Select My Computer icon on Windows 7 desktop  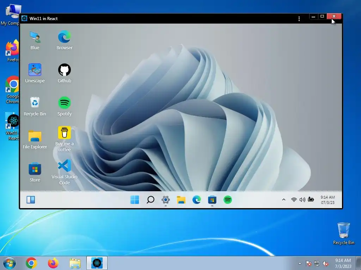(10, 14)
